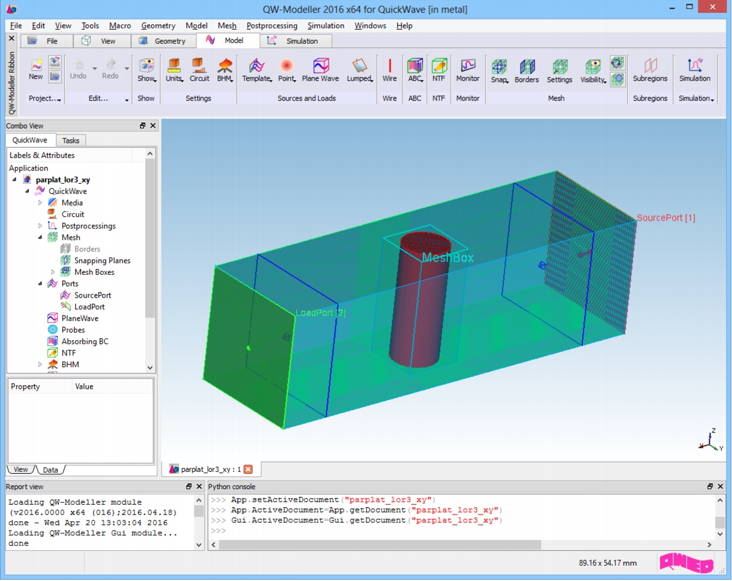Open the Monitor tool in the ribbon

click(468, 70)
